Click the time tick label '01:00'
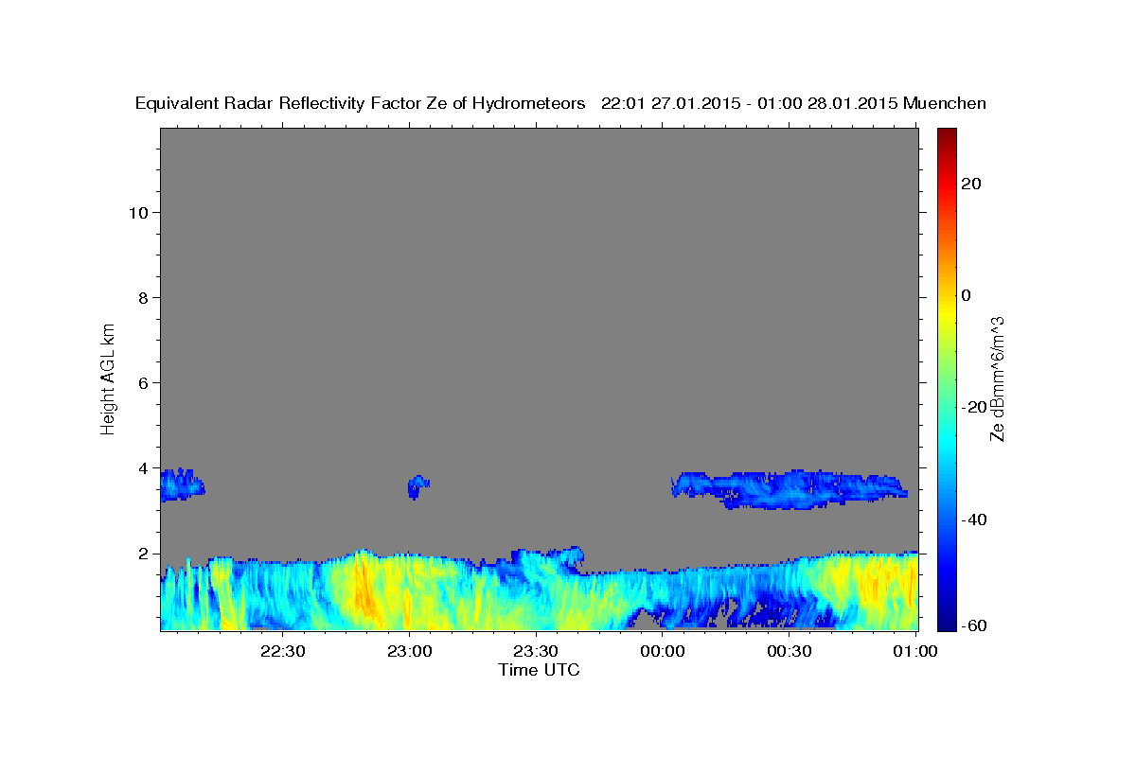 (x=916, y=651)
